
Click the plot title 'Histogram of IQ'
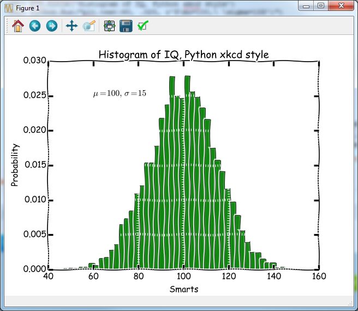click(x=183, y=55)
